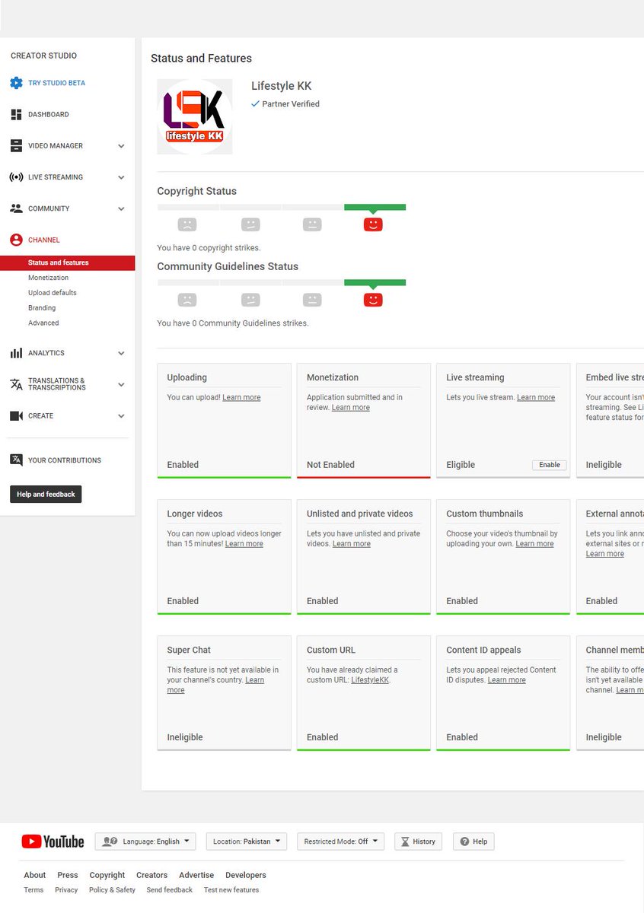Open the Restricted Mode: Off dropdown
Screen dimensions: 644x913
340,841
